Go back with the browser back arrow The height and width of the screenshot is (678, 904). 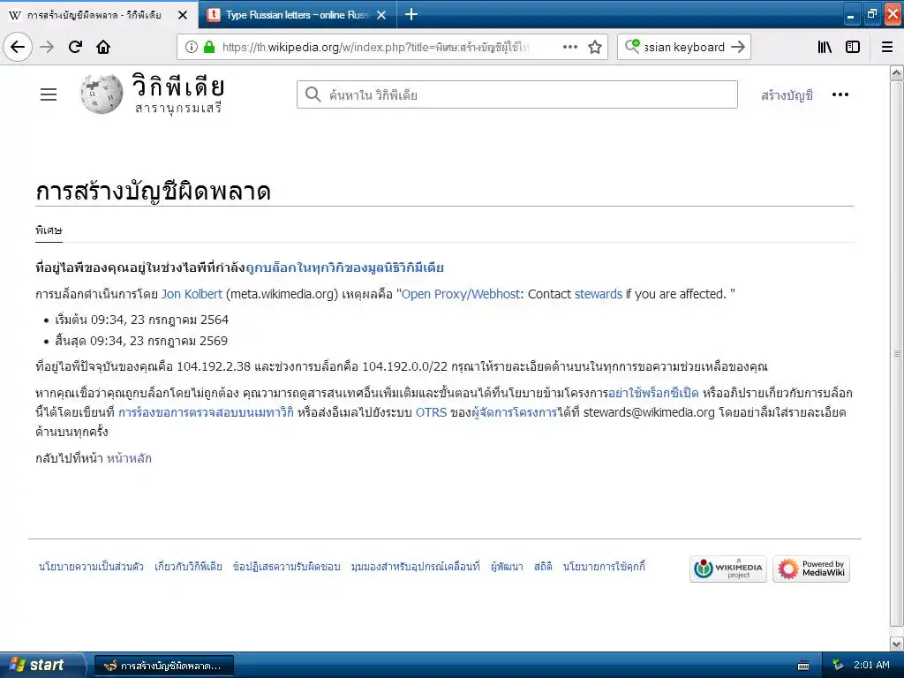coord(18,47)
